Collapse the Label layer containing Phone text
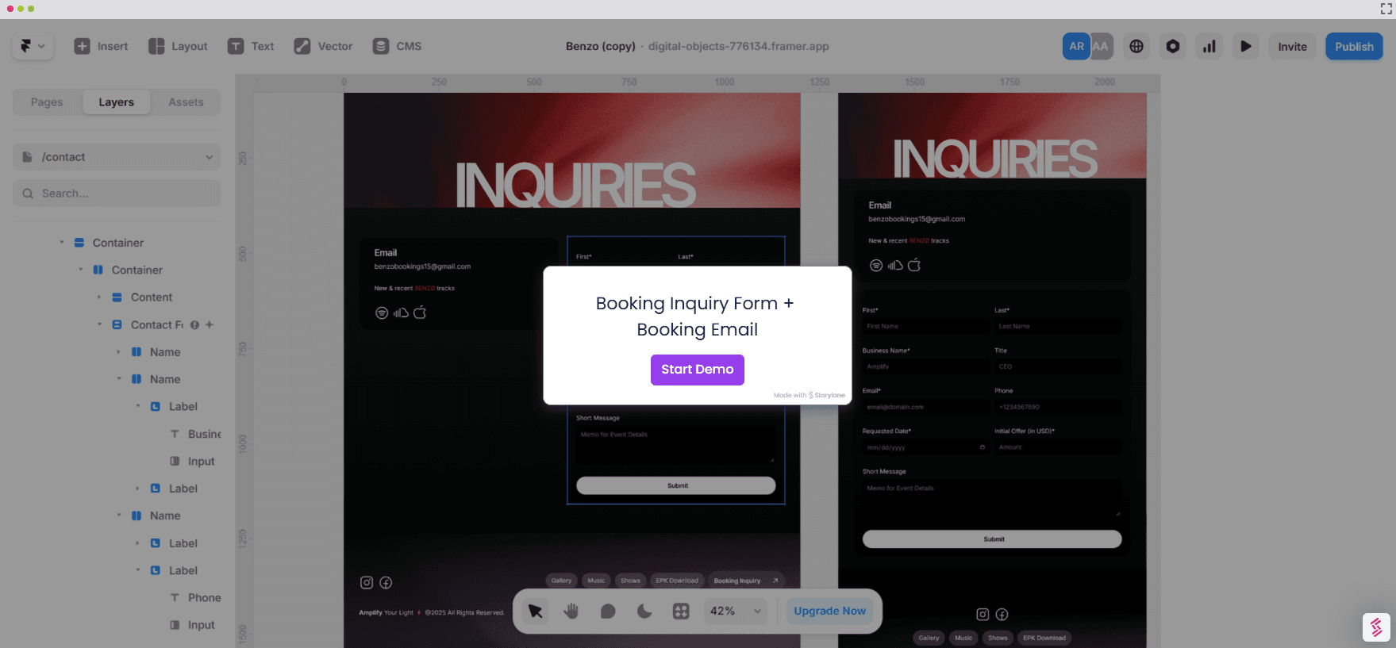Image resolution: width=1396 pixels, height=648 pixels. point(137,570)
